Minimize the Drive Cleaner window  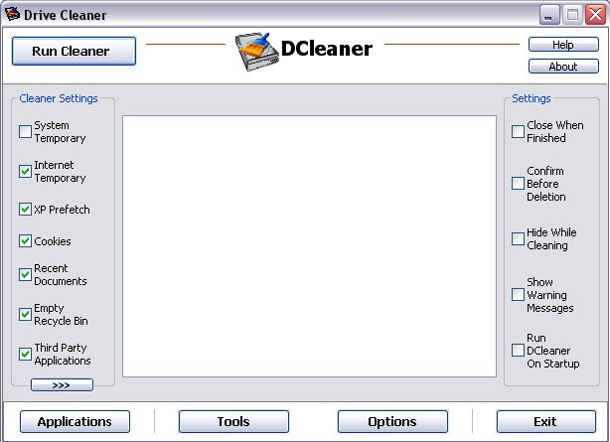tap(549, 15)
